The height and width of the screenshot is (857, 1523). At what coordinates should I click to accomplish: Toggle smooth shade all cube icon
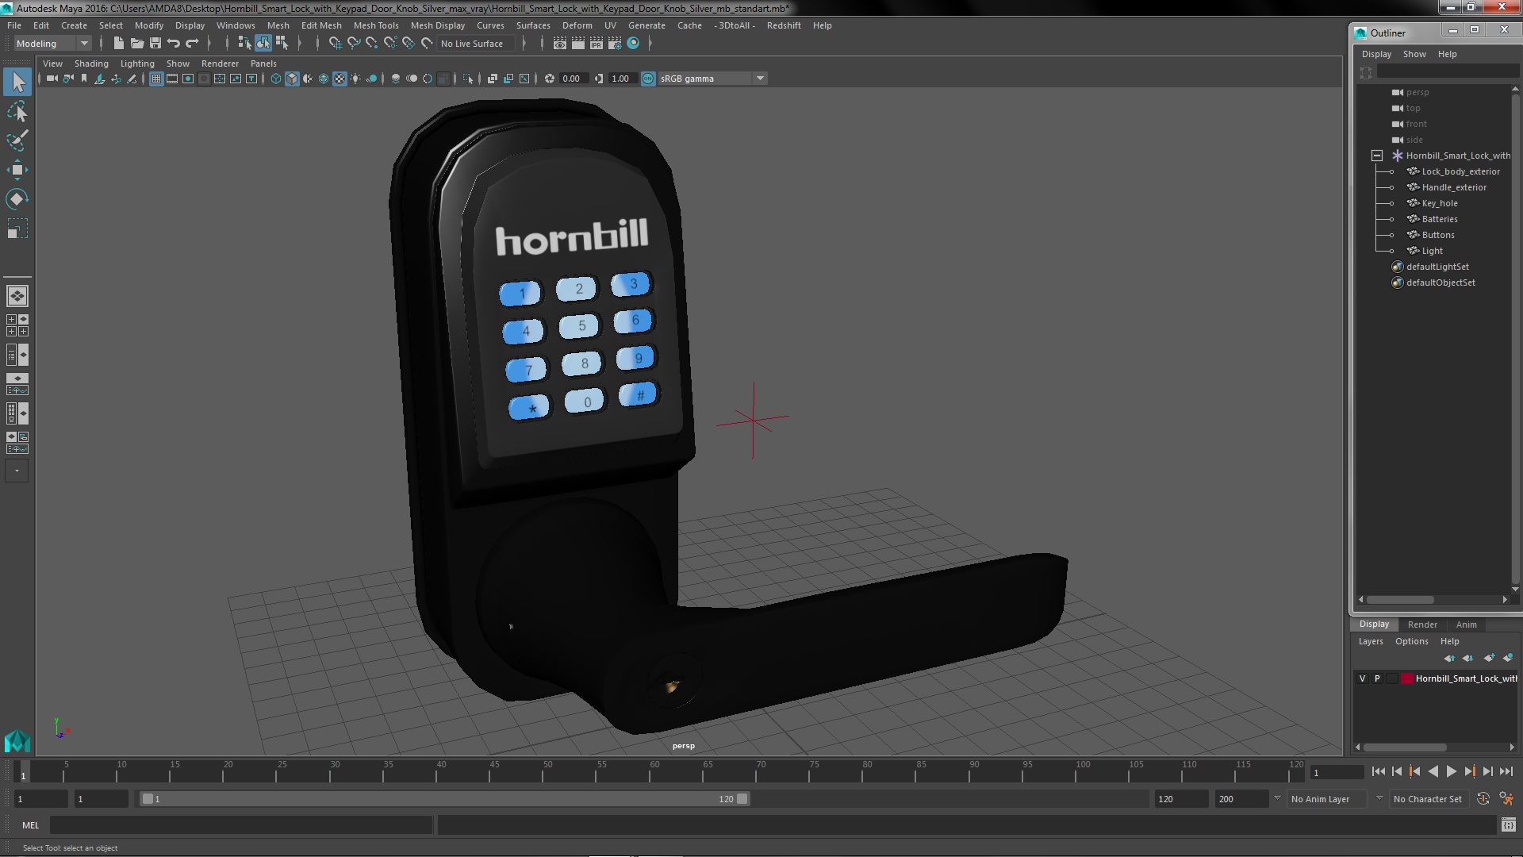coord(292,79)
